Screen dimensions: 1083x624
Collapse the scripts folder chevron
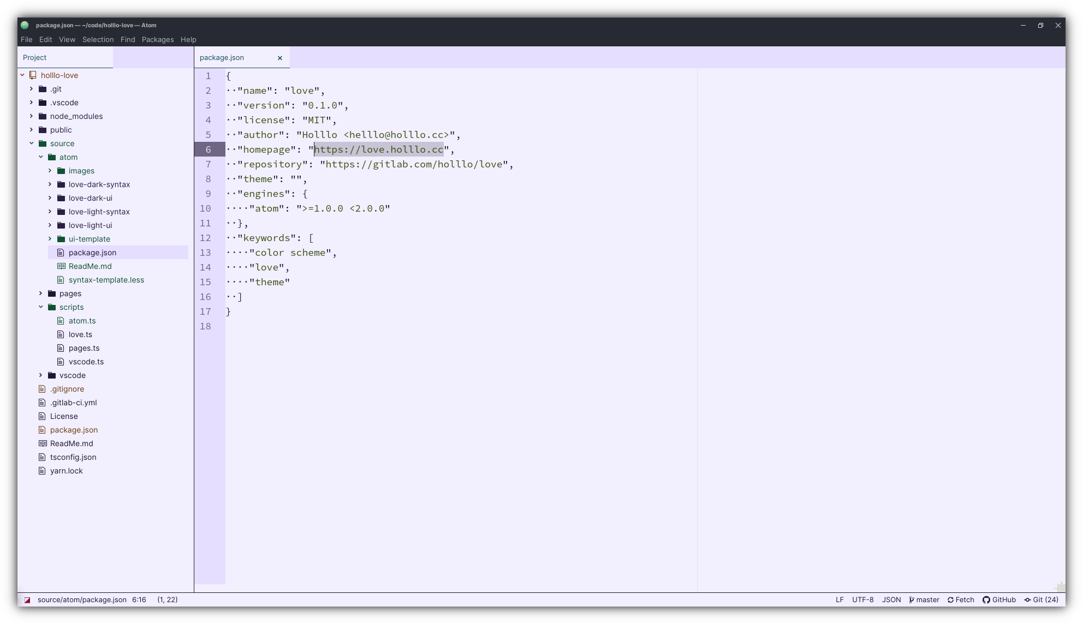tap(41, 307)
